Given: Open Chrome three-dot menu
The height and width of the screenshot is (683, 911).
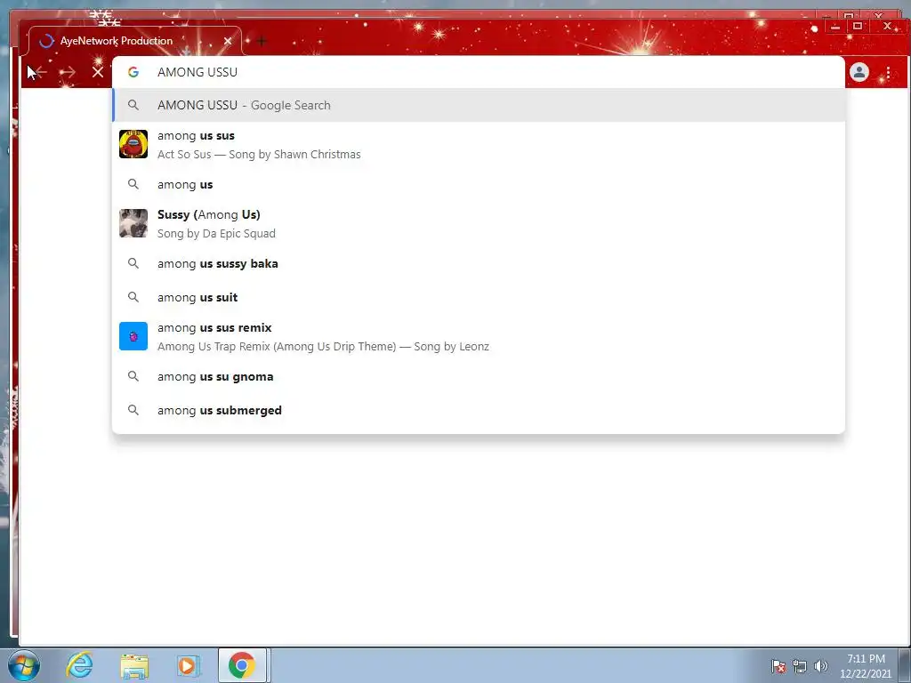Looking at the screenshot, I should [x=889, y=72].
